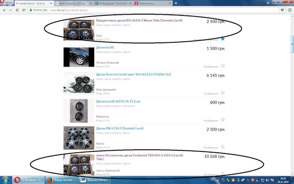Click the orange square tray icon
294x184 pixels.
point(233,180)
